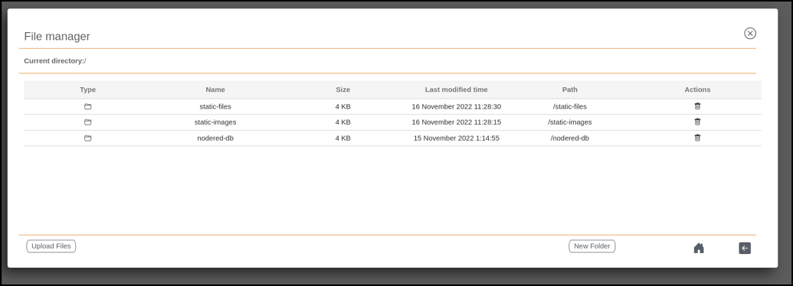Close the File manager dialog
The height and width of the screenshot is (286, 793).
pyautogui.click(x=750, y=34)
